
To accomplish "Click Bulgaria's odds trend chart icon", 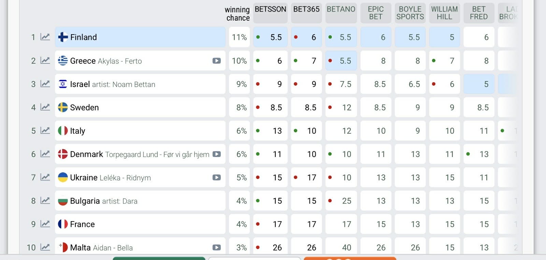I will 45,201.
